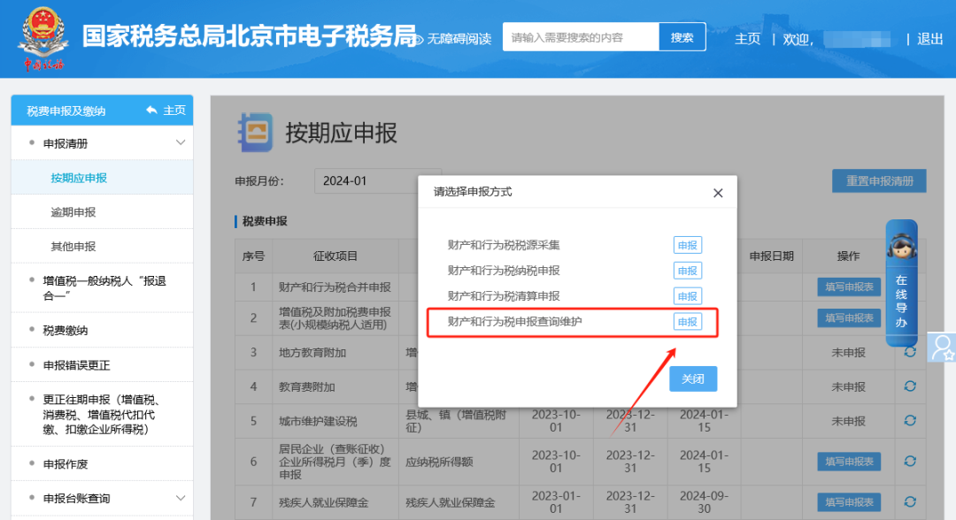Click the 搜索 button
The width and height of the screenshot is (956, 520).
[682, 37]
